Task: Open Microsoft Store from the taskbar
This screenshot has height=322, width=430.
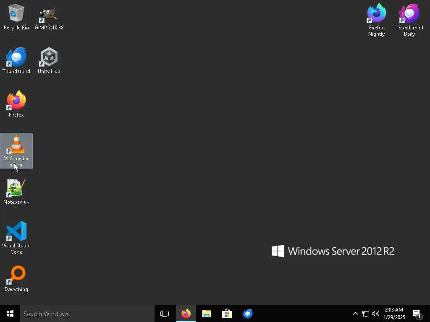Action: tap(227, 314)
